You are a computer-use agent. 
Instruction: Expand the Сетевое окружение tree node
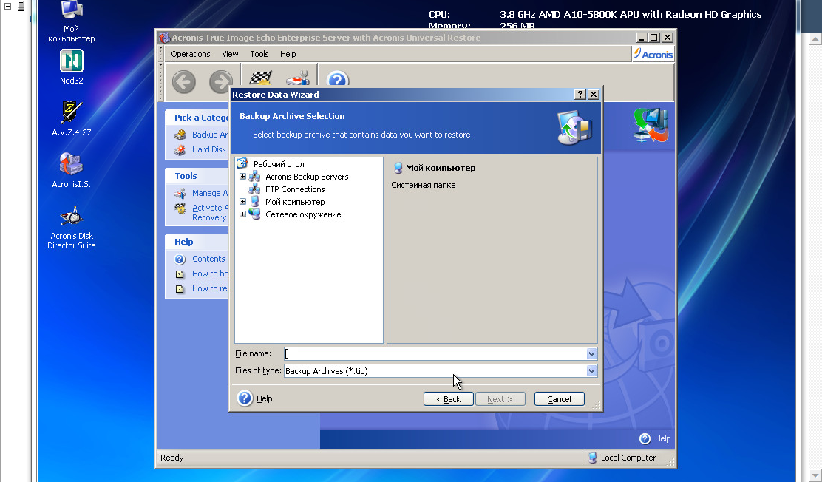pos(242,214)
